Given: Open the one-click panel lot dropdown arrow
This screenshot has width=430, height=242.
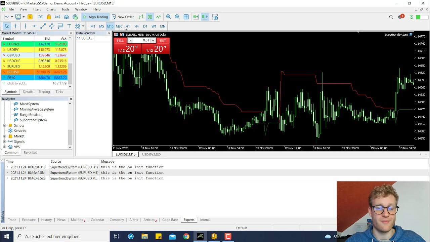Looking at the screenshot, I should coord(130,40).
